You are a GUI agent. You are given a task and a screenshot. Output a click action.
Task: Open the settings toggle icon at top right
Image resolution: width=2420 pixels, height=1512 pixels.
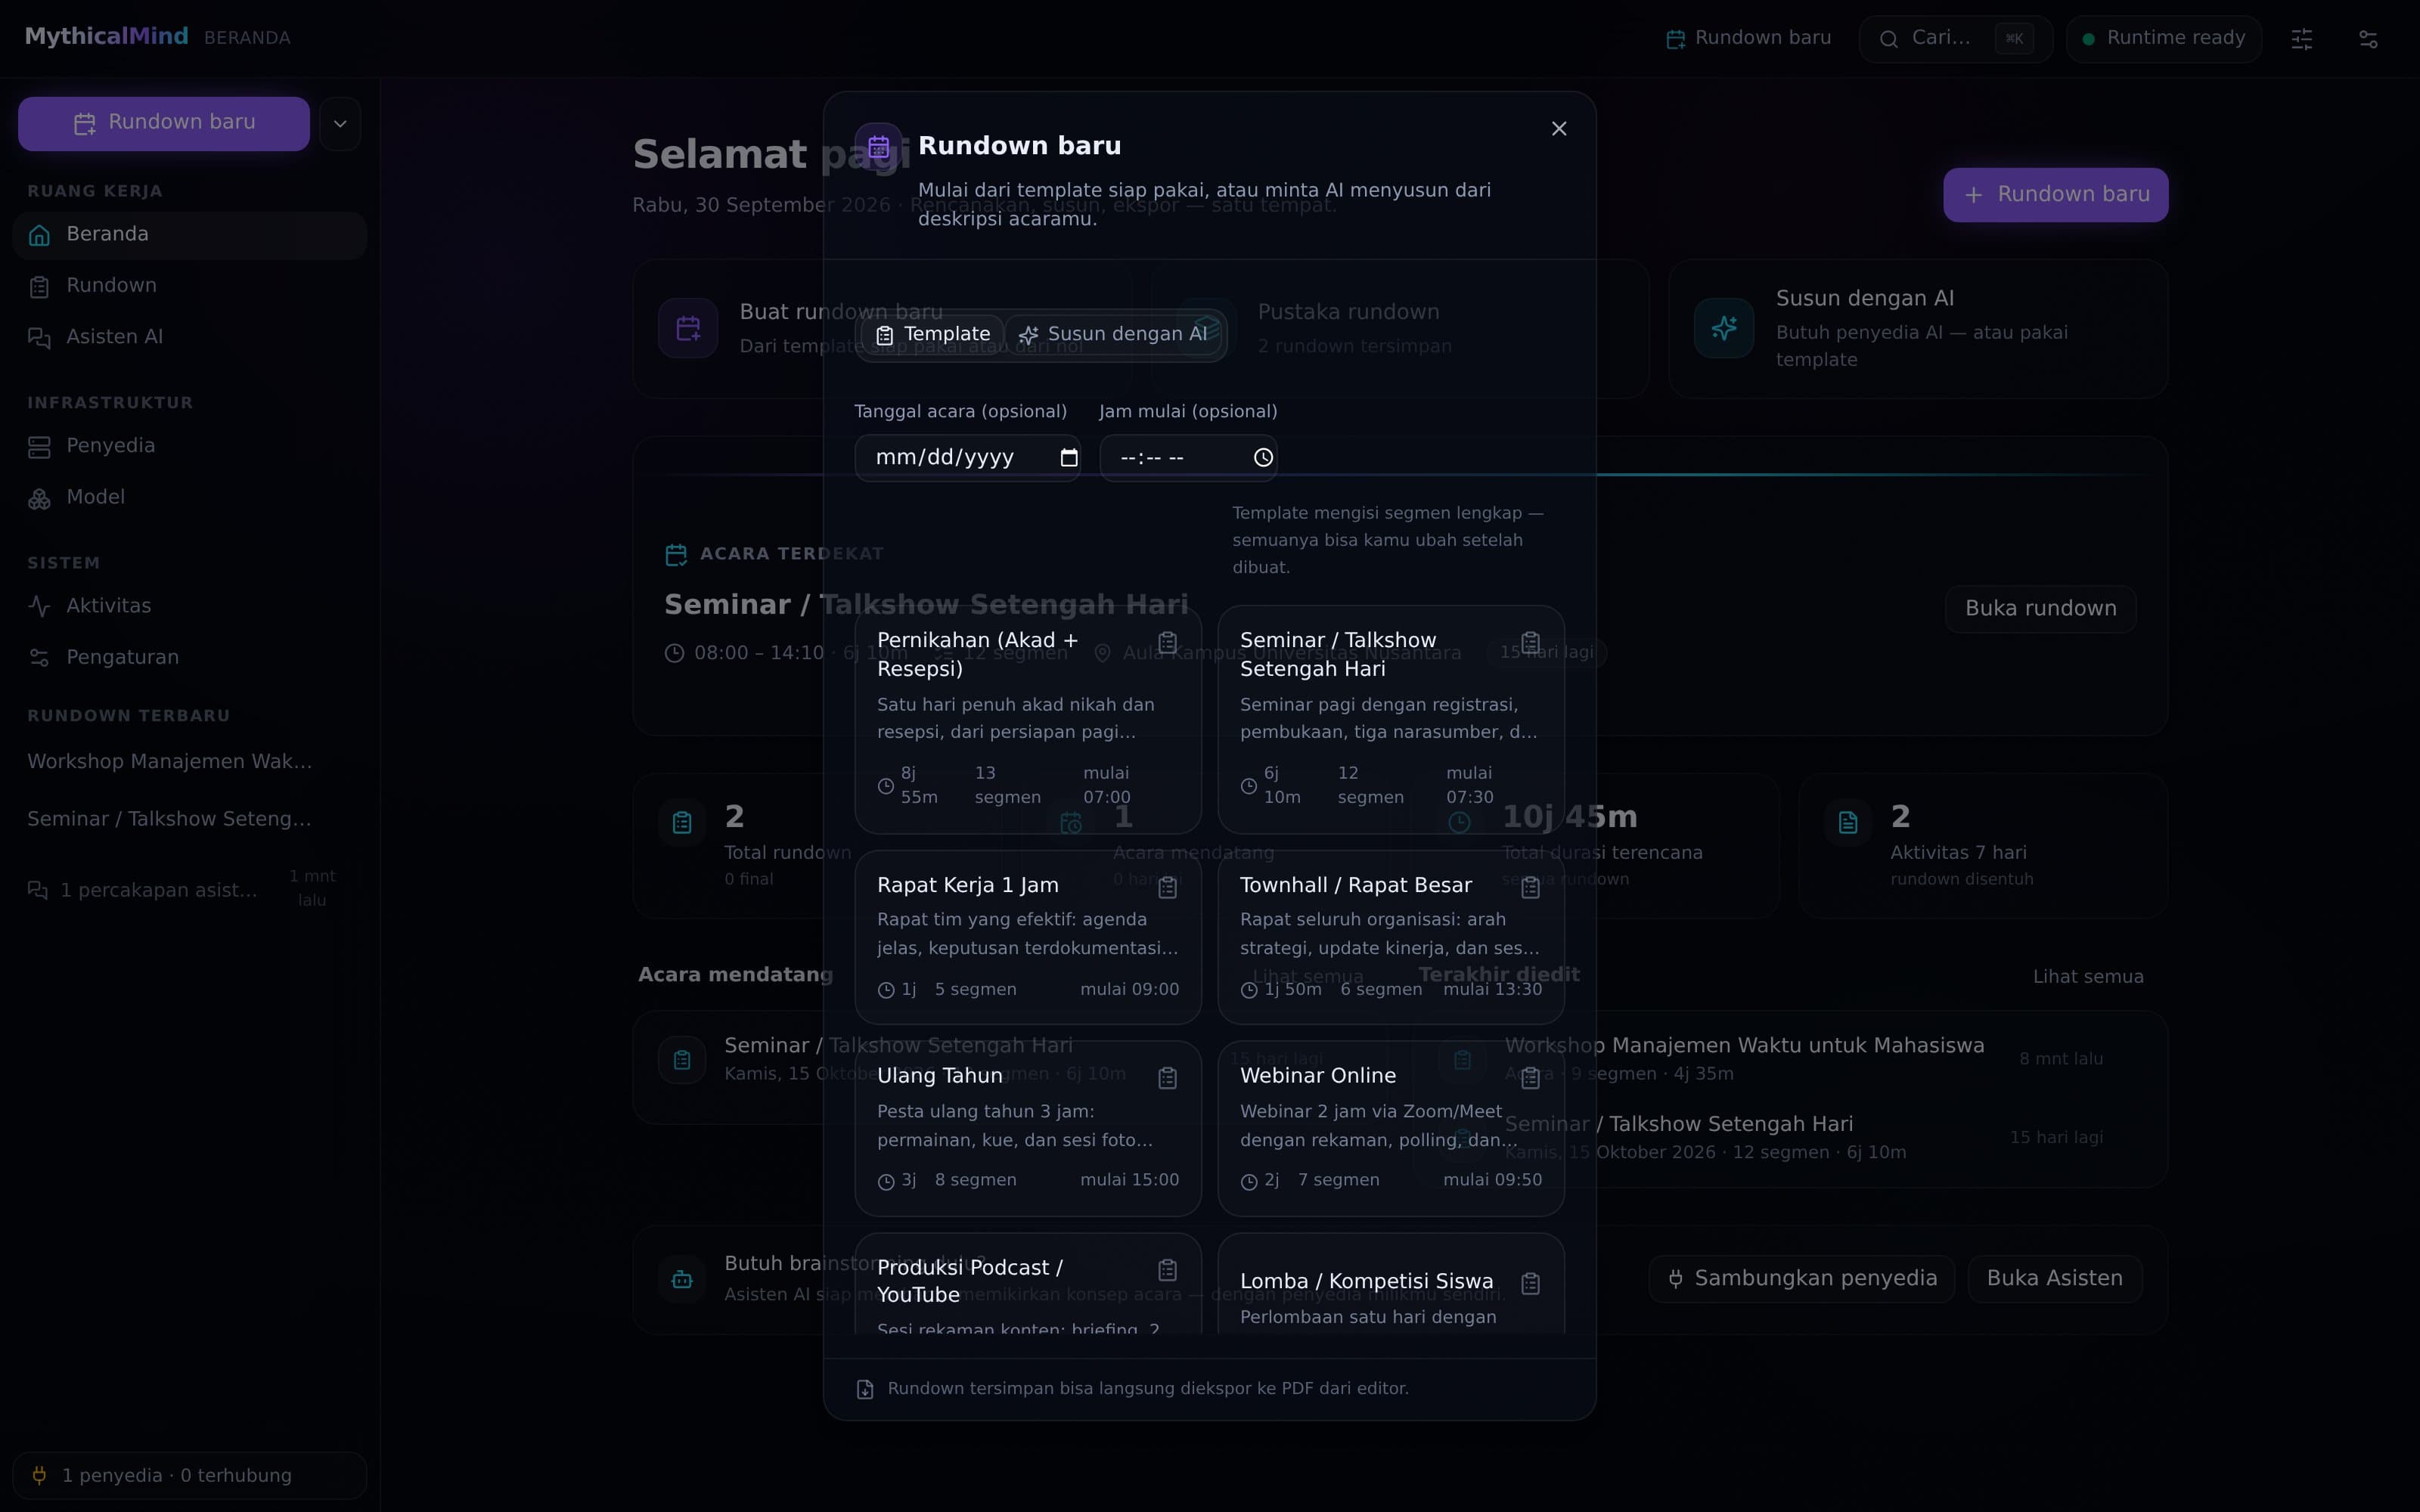pyautogui.click(x=2367, y=39)
